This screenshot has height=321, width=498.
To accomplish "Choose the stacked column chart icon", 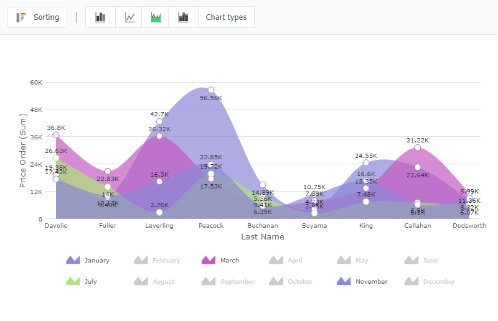I will tap(183, 17).
